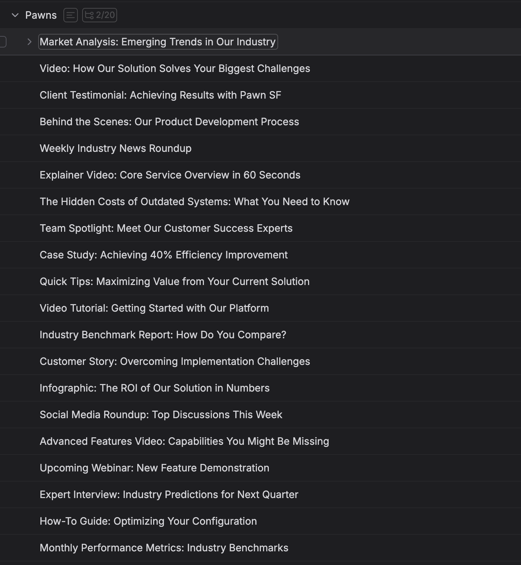Select Client Testimonial: Achieving Results with Pawn SF
Screen dimensions: 521x565
(x=160, y=95)
